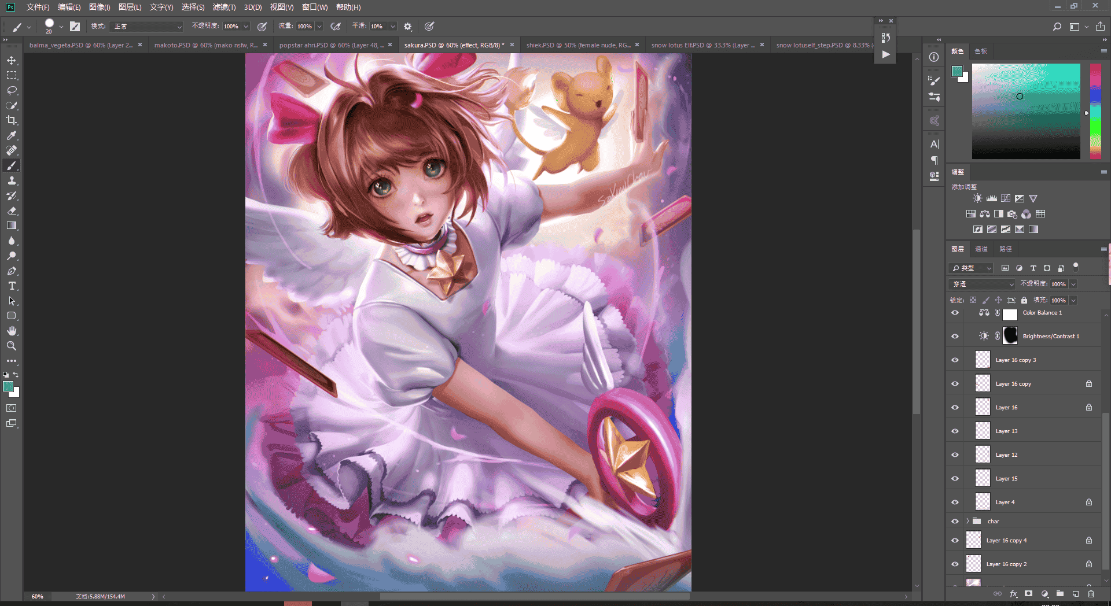Toggle visibility of Layer 13

(x=955, y=431)
